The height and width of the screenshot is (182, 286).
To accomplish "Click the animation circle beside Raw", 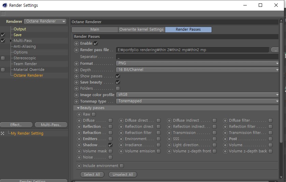I will 79,115.
